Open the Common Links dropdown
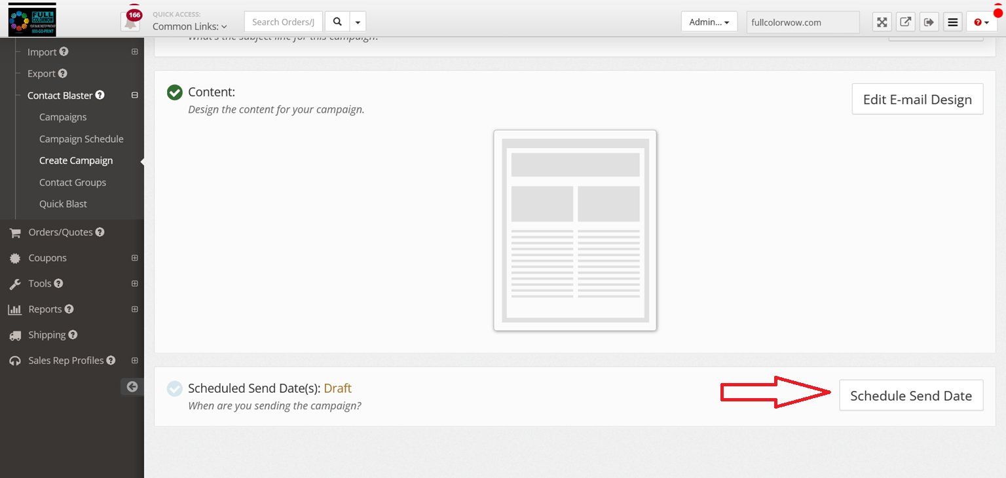This screenshot has width=1006, height=478. coord(189,27)
